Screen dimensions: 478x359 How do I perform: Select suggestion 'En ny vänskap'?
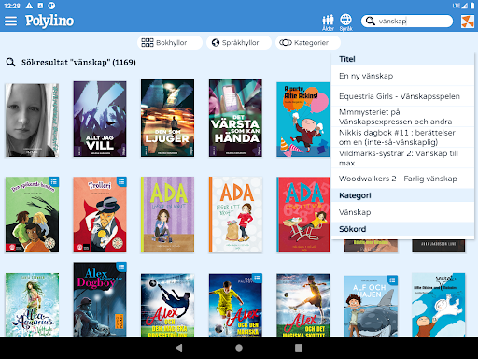402,76
